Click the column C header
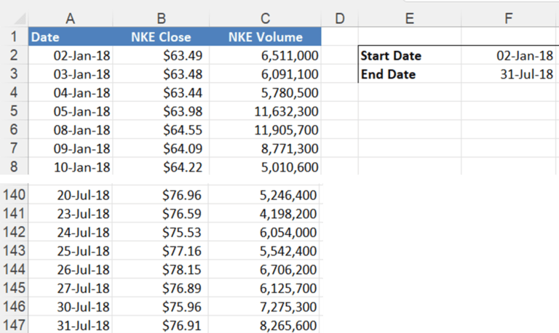 264,17
